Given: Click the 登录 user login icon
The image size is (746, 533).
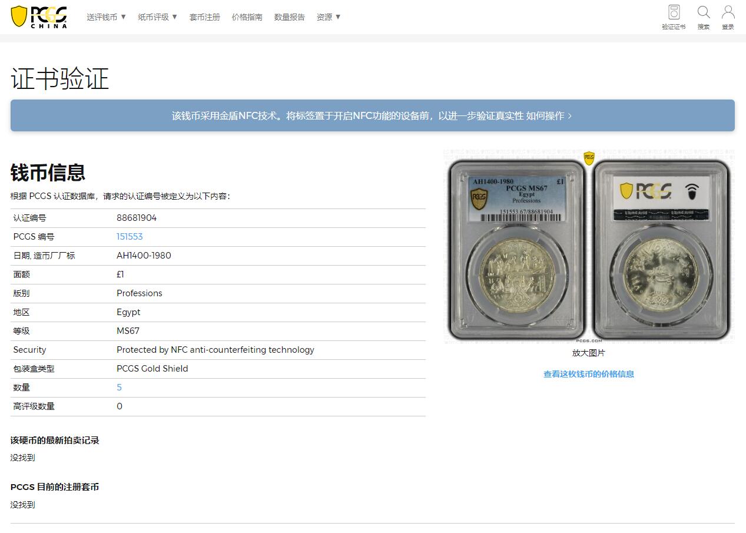Looking at the screenshot, I should 728,16.
